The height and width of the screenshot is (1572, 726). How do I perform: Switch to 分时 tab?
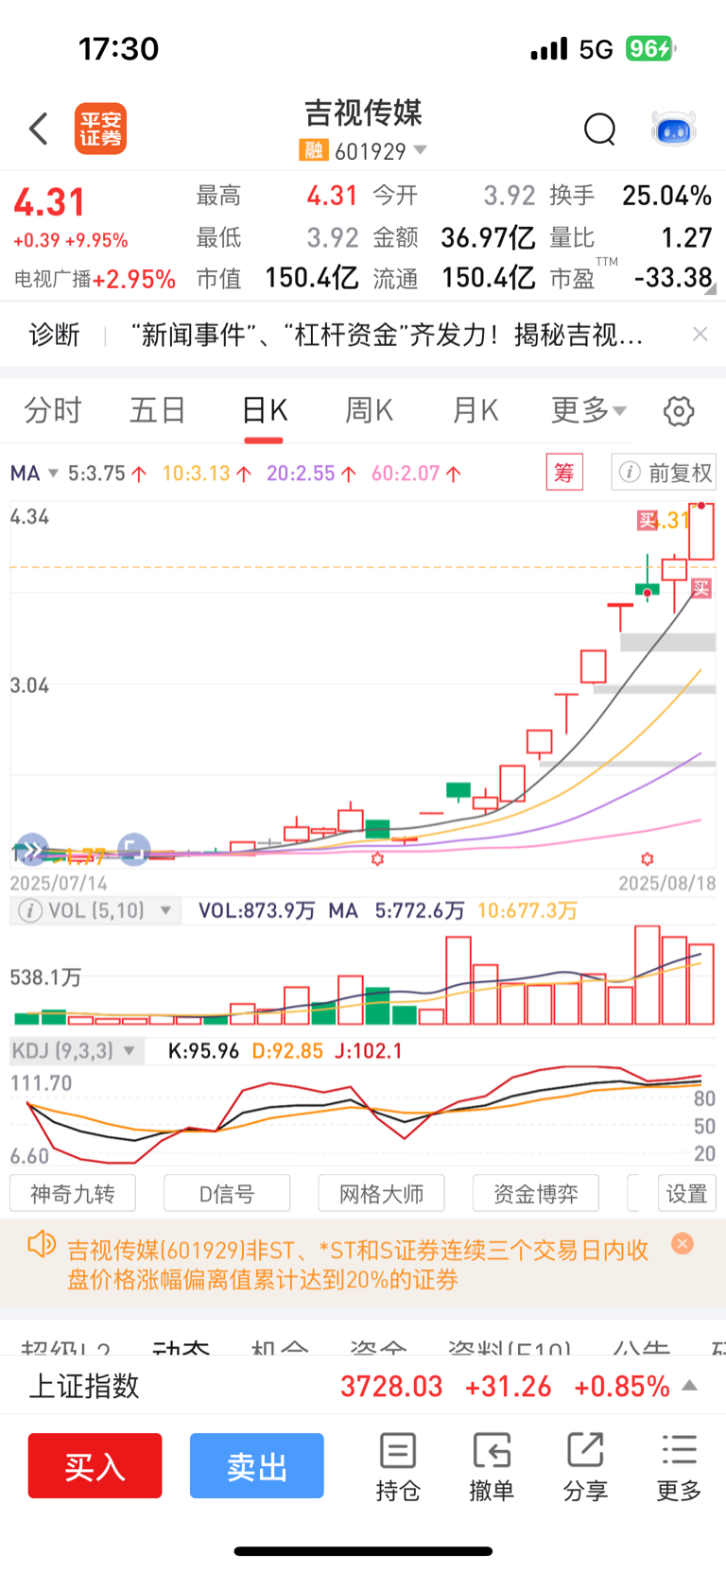(x=53, y=410)
